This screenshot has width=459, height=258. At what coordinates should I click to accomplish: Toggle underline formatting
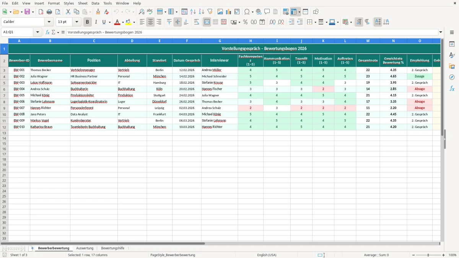[x=104, y=22]
